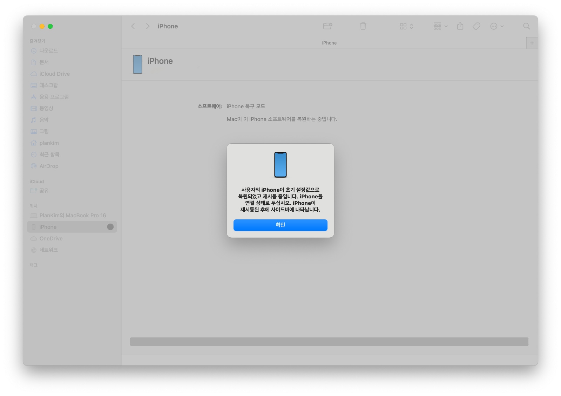
Task: Click the iPhone device icon in header
Action: pos(137,64)
